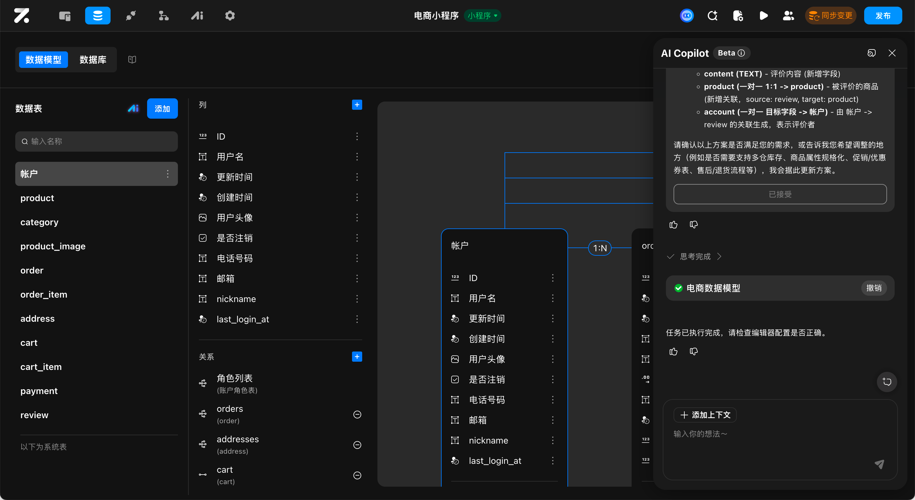
Task: Click thumbs up under 任务已执行完成 message
Action: pos(674,352)
